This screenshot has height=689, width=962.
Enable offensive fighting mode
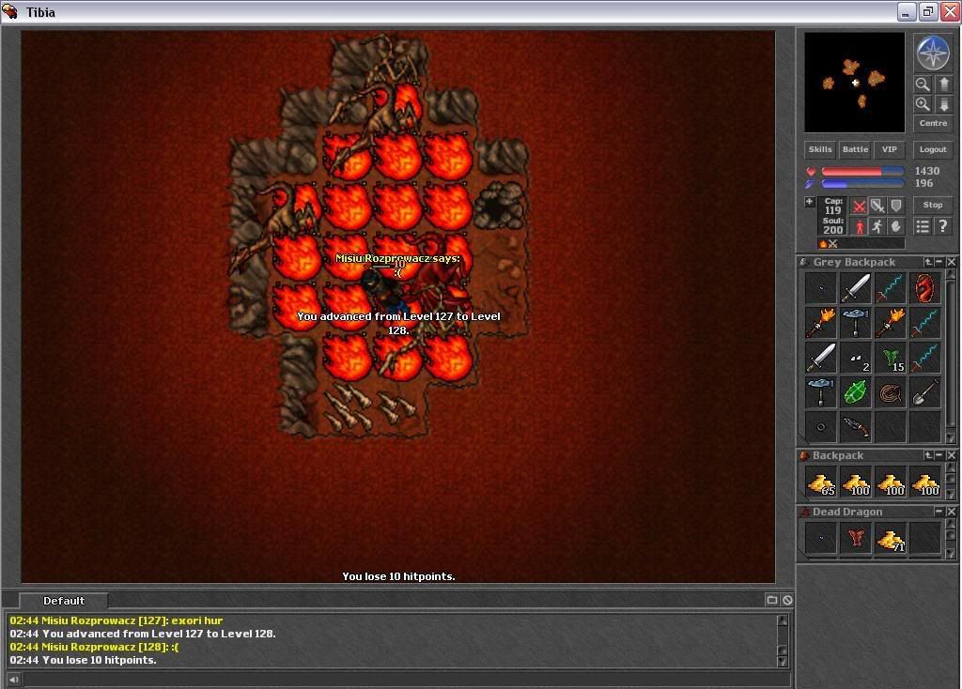860,206
